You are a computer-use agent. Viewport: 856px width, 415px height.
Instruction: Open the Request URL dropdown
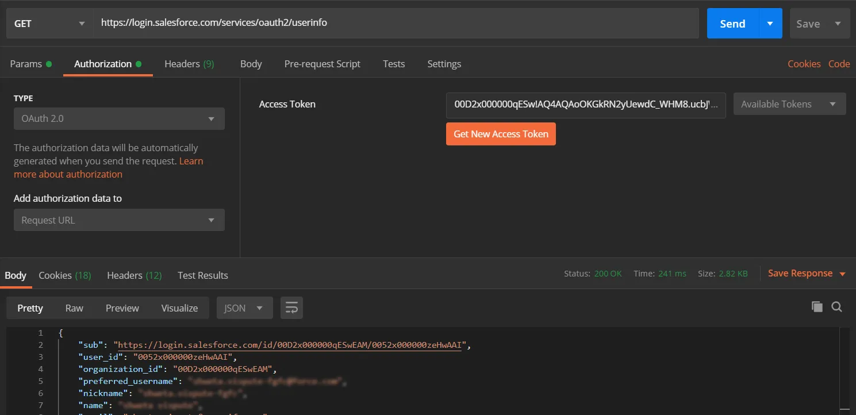119,220
